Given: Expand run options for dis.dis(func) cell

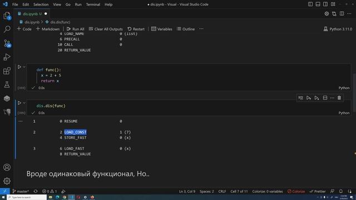Looking at the screenshot, I should point(24,103).
